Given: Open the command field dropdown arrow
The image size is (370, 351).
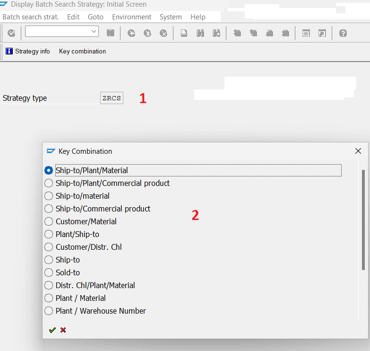Looking at the screenshot, I should pos(93,32).
